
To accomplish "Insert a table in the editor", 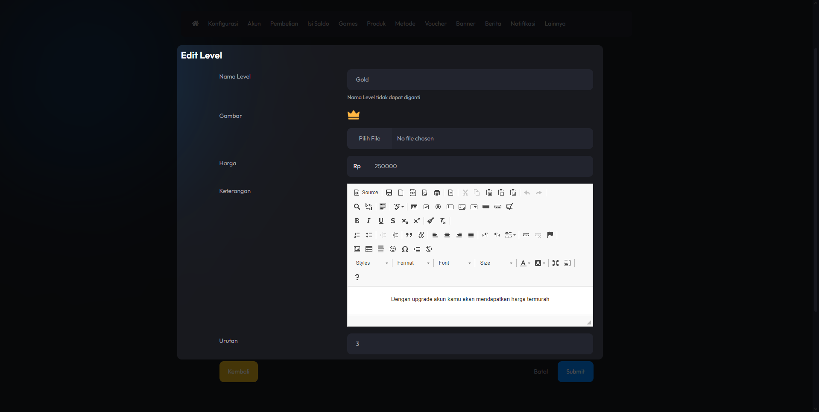I will click(x=369, y=249).
